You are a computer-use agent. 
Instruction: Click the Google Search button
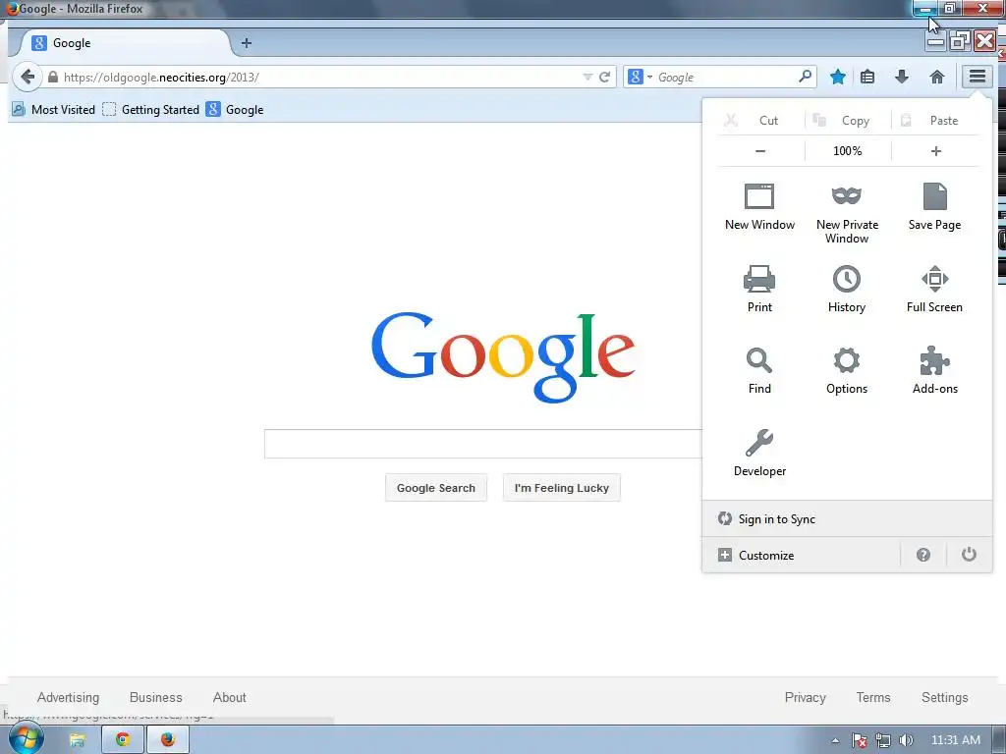coord(435,488)
